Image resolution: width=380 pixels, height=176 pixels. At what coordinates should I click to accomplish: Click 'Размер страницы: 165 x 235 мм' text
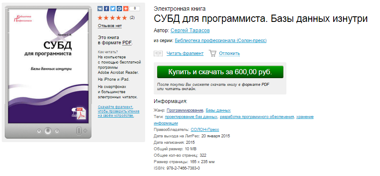[184, 162]
